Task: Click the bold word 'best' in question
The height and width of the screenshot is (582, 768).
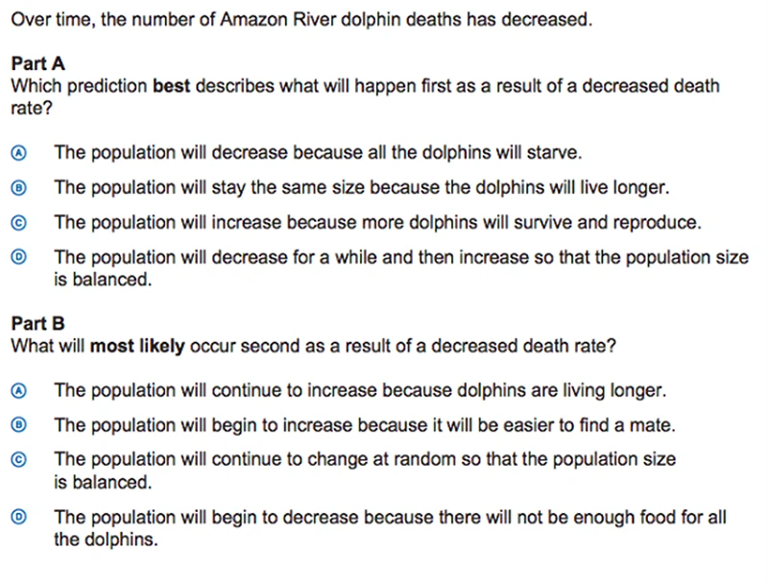Action: coord(171,85)
